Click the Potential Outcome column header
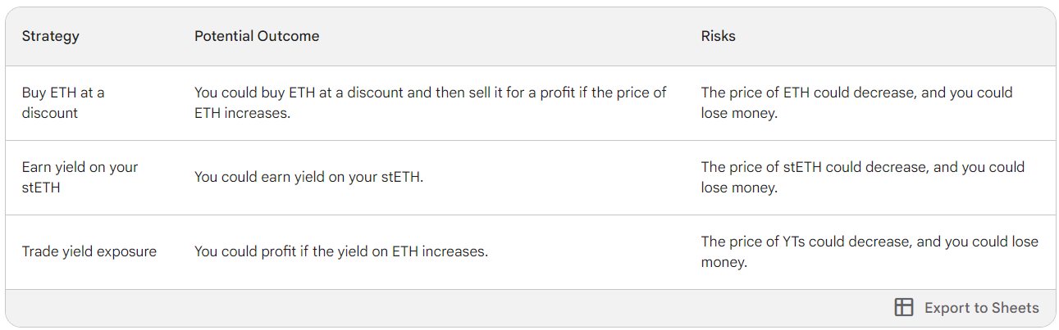 tap(257, 36)
